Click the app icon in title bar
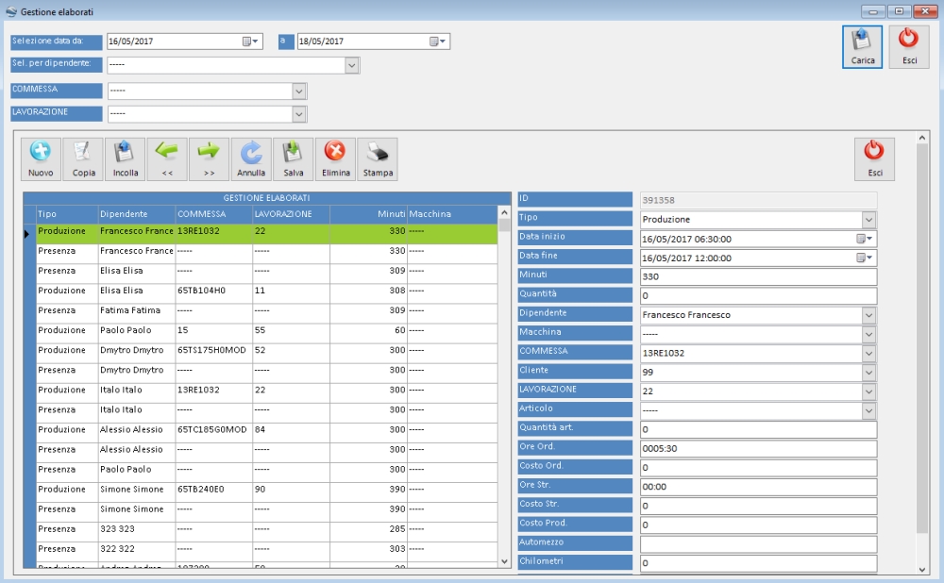 pyautogui.click(x=10, y=11)
